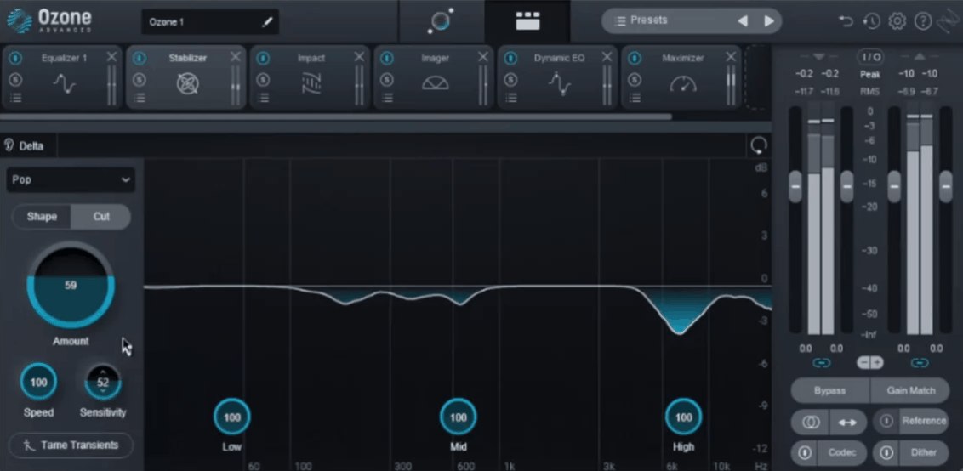Viewport: 963px width, 471px height.
Task: Open the Master Assistant orb view
Action: [442, 21]
